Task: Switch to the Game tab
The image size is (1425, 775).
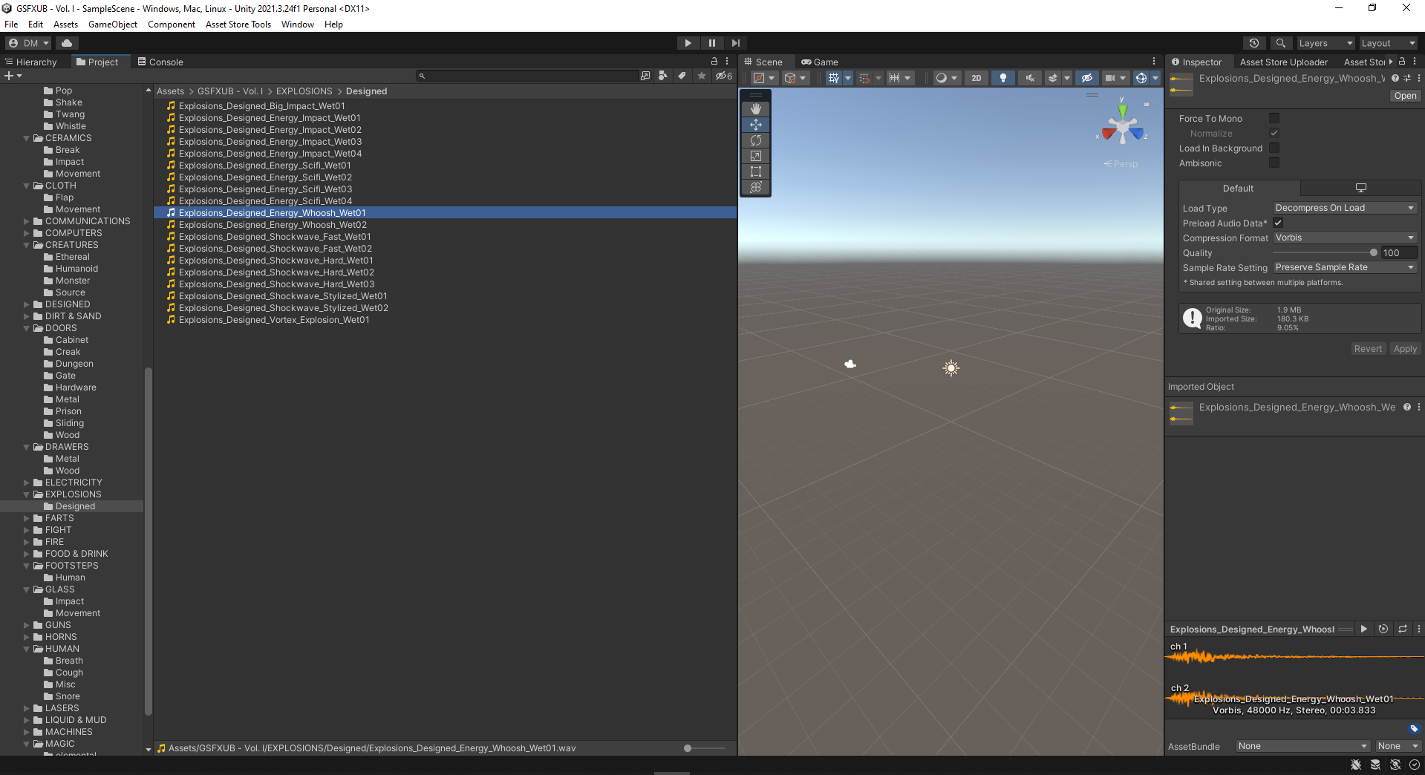Action: click(x=819, y=62)
